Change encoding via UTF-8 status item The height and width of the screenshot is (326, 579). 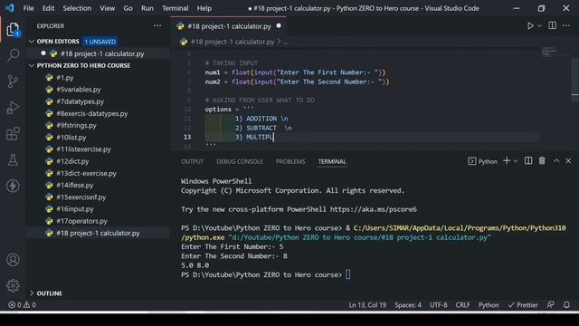pos(438,305)
